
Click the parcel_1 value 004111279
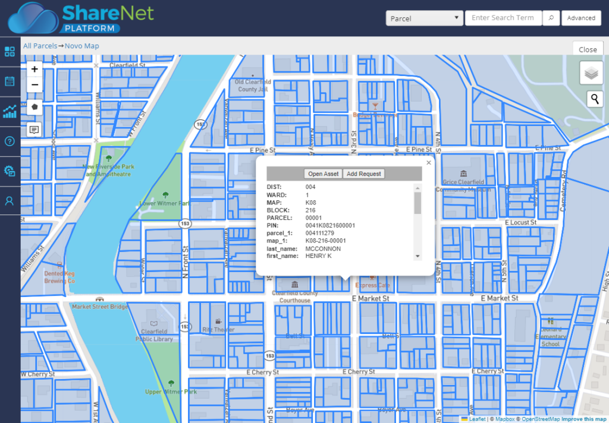(319, 233)
